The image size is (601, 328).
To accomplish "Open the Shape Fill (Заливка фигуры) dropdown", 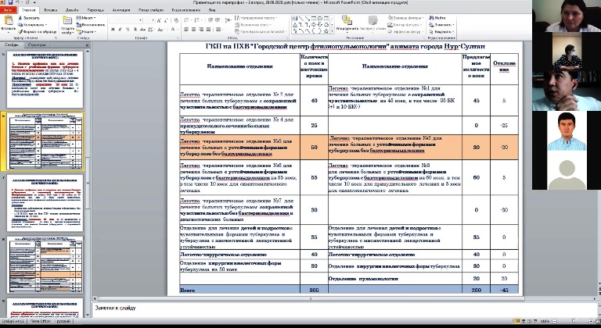I will click(406, 18).
